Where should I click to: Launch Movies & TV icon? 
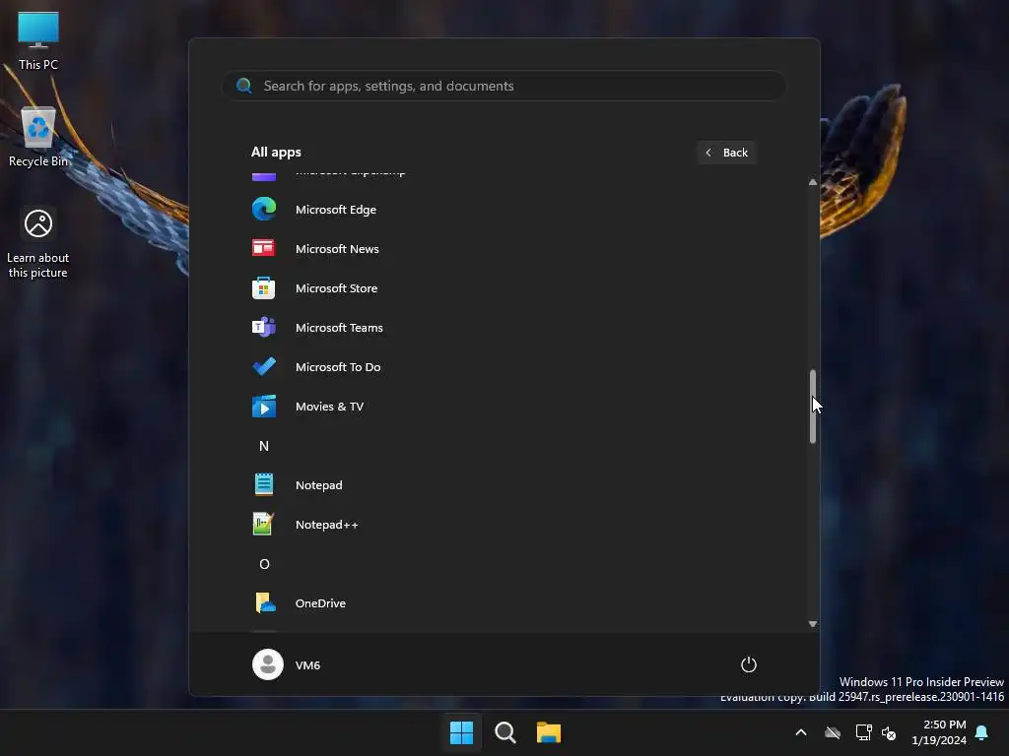[x=264, y=407]
